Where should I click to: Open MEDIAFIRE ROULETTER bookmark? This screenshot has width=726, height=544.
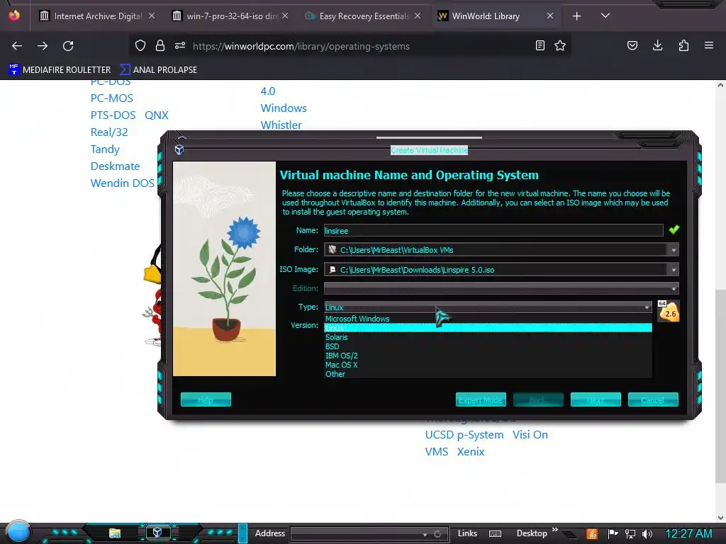click(60, 70)
